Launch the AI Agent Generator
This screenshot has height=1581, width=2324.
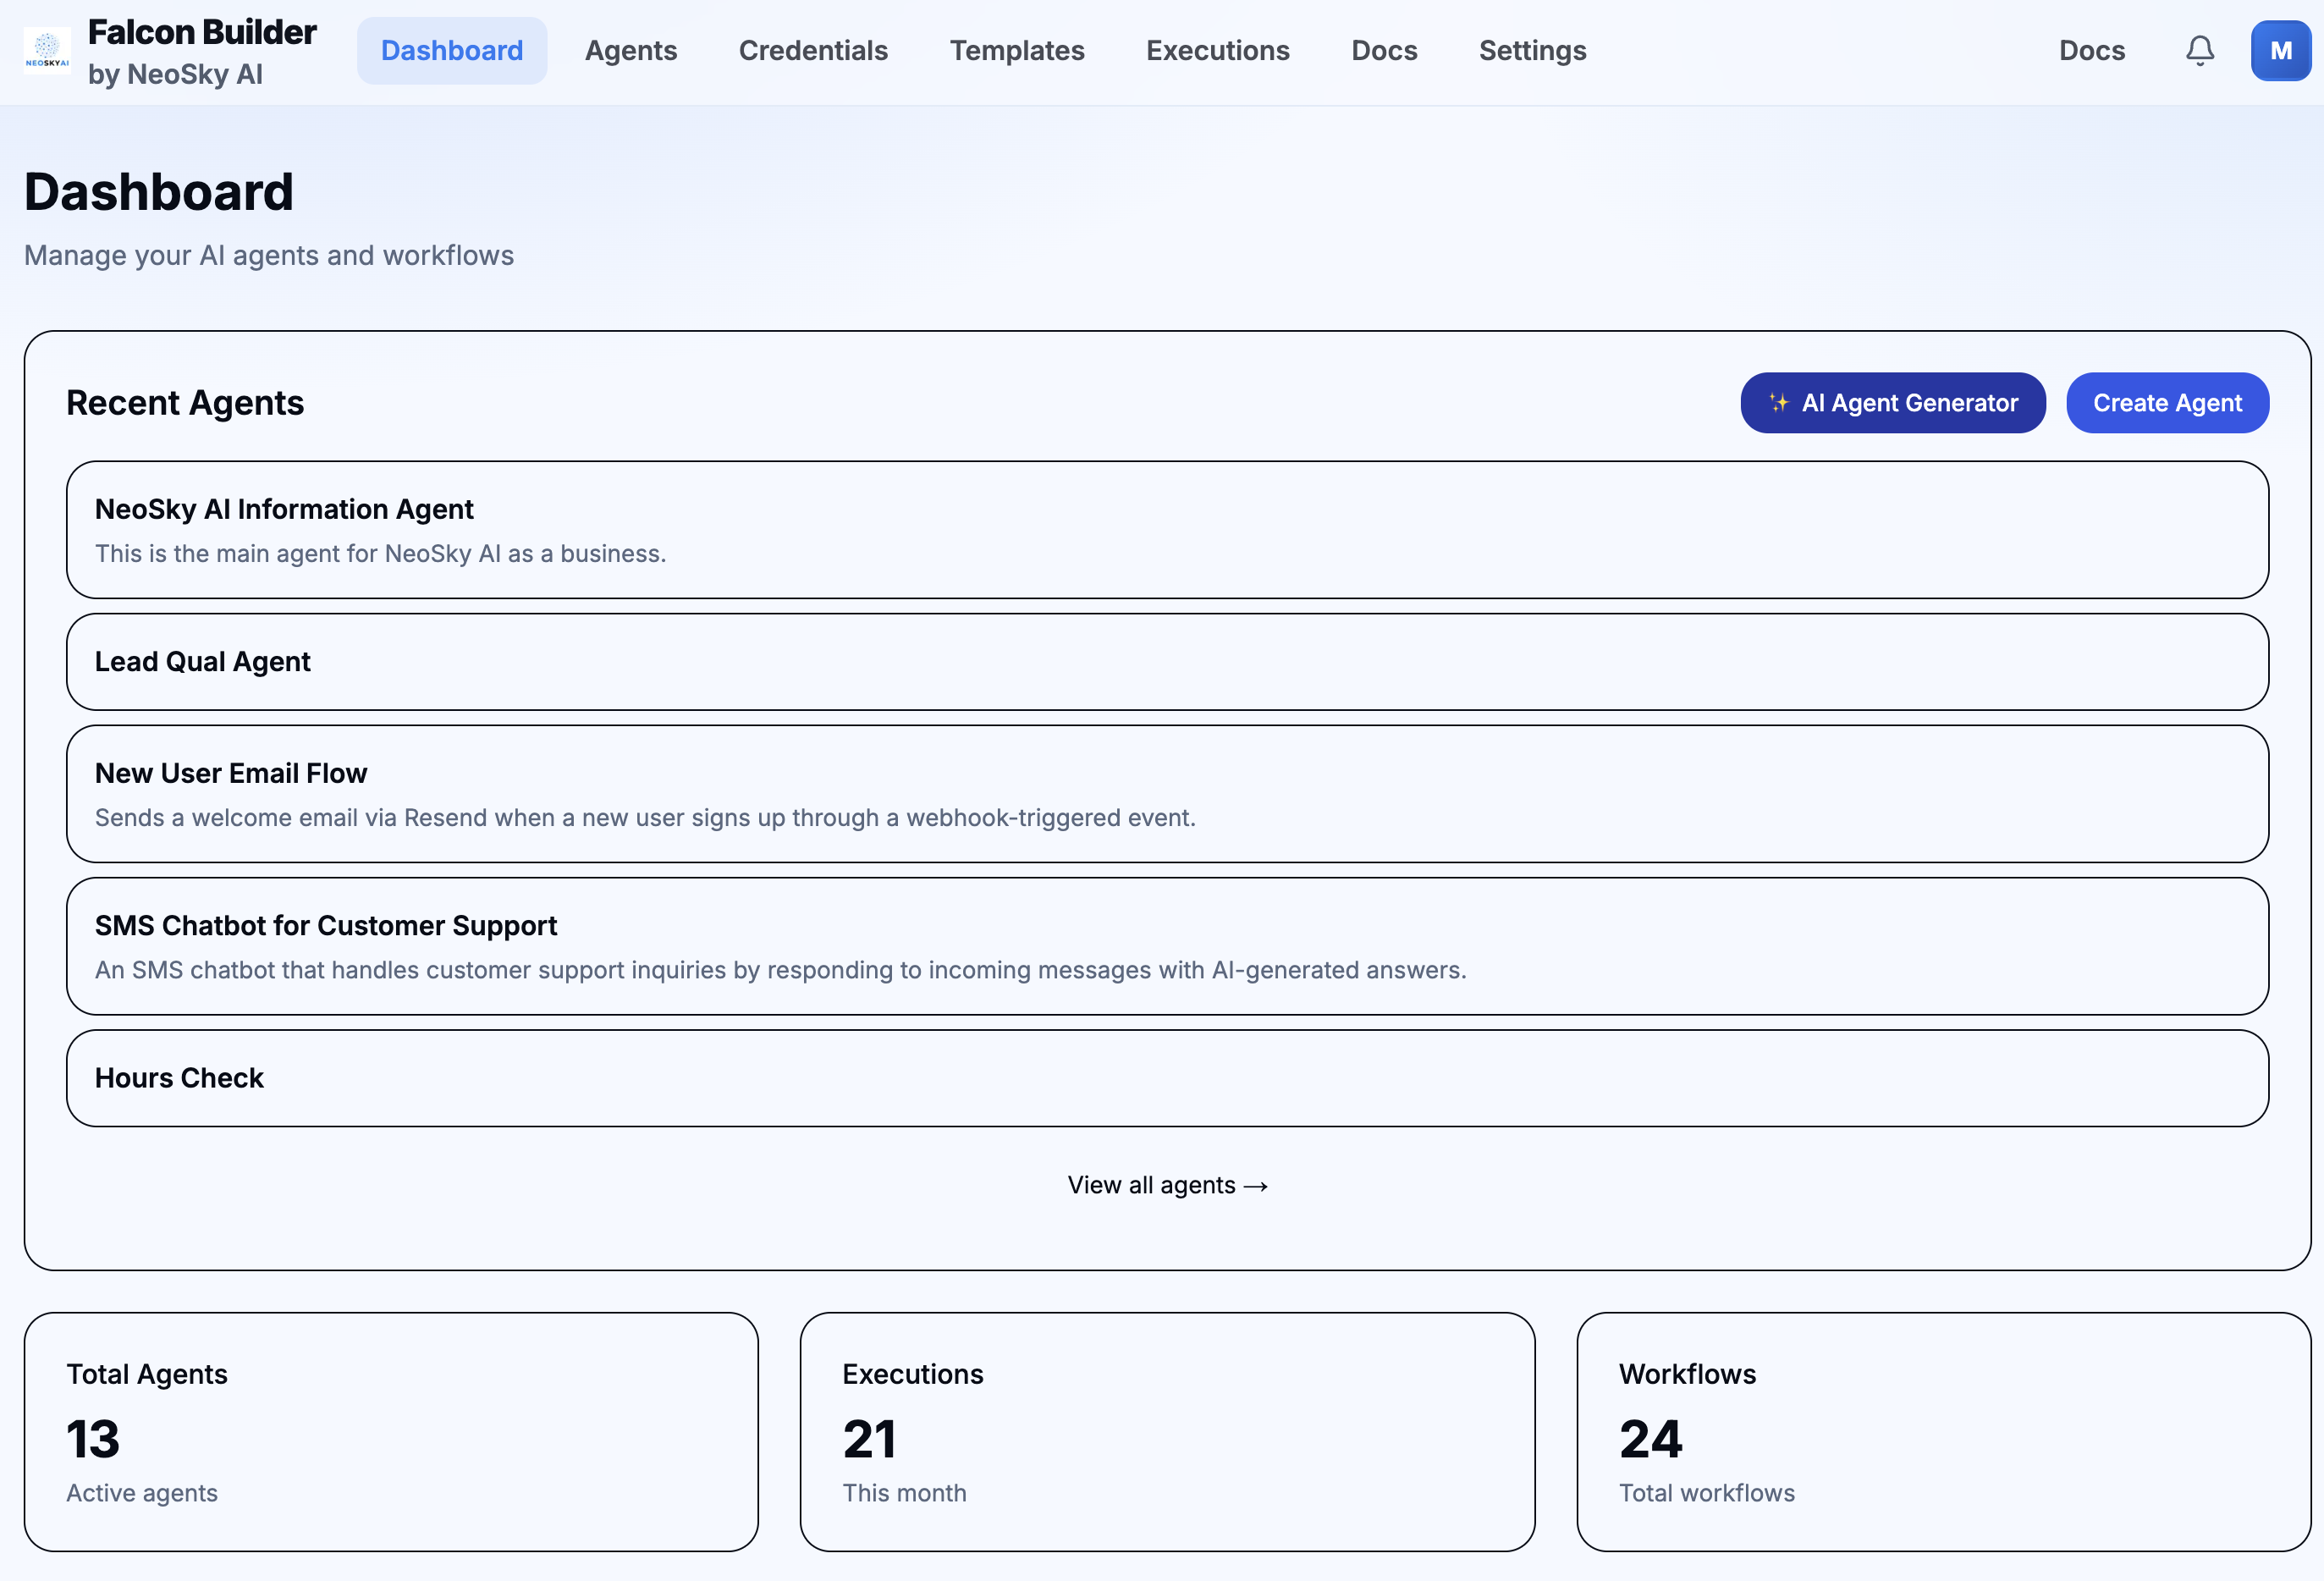1893,403
